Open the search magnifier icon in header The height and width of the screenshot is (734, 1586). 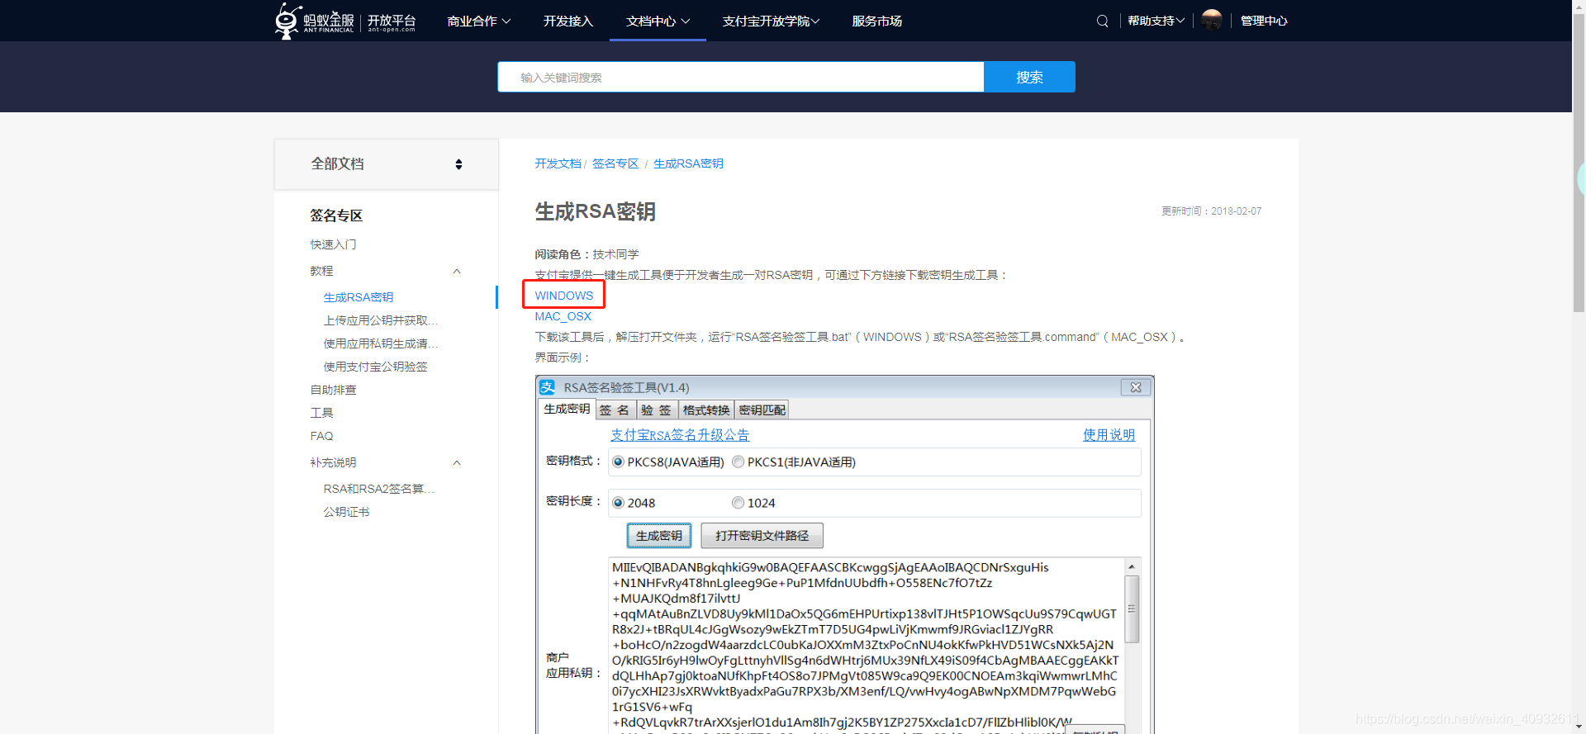point(1102,21)
